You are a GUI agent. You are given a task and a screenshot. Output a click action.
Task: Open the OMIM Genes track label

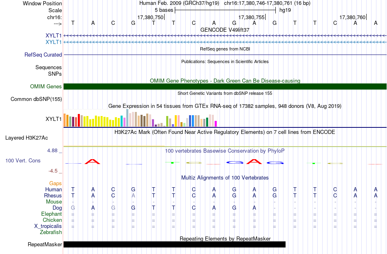(46, 87)
